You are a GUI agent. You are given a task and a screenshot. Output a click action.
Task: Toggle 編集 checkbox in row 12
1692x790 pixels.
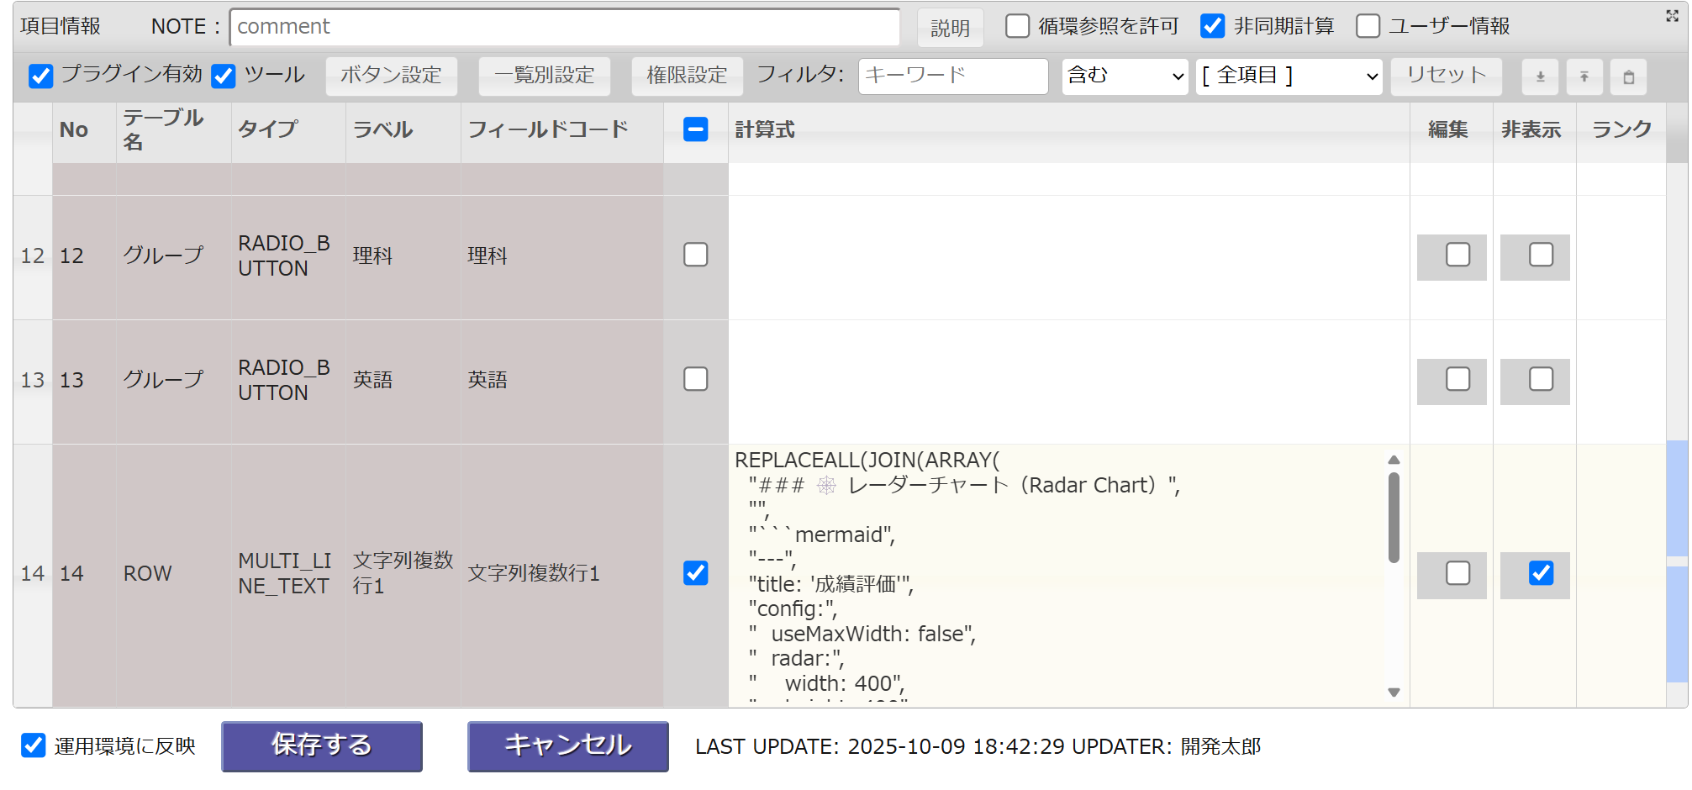(x=1457, y=255)
